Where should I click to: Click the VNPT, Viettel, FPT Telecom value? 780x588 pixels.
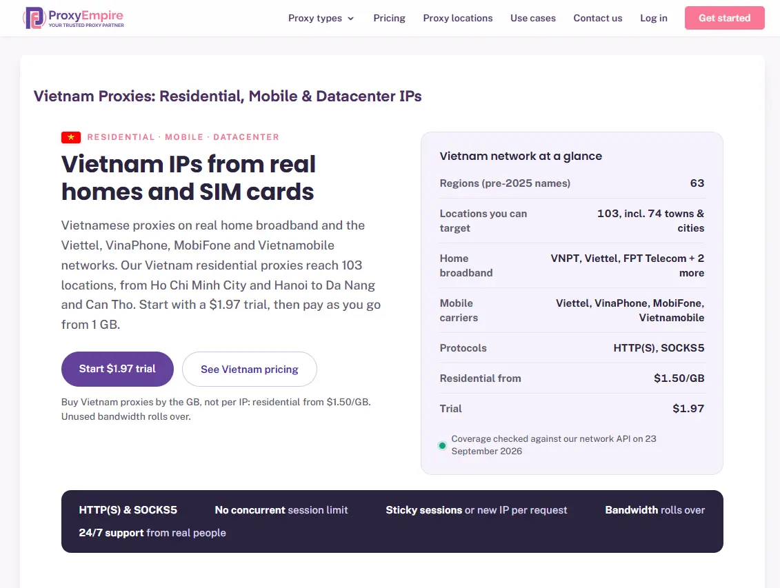coord(628,265)
